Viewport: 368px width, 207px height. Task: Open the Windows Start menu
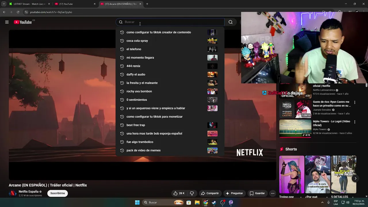137,202
